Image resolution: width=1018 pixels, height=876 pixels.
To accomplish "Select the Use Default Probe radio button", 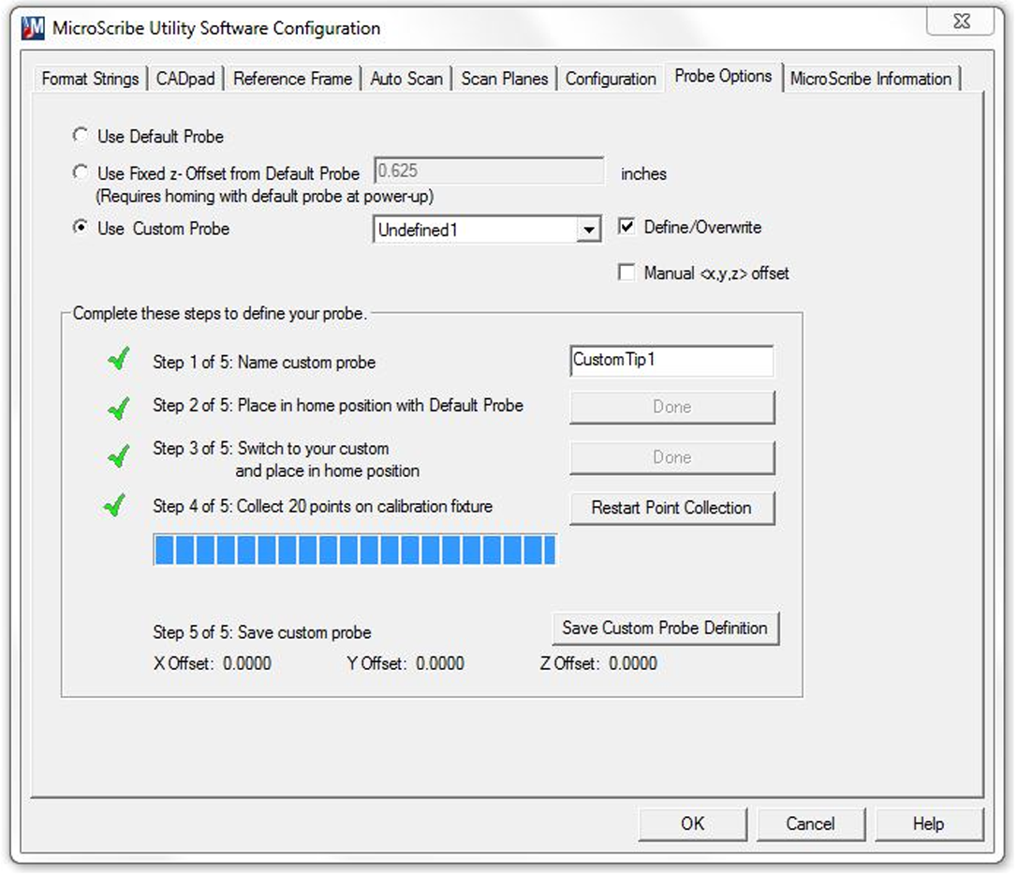I will coord(81,135).
